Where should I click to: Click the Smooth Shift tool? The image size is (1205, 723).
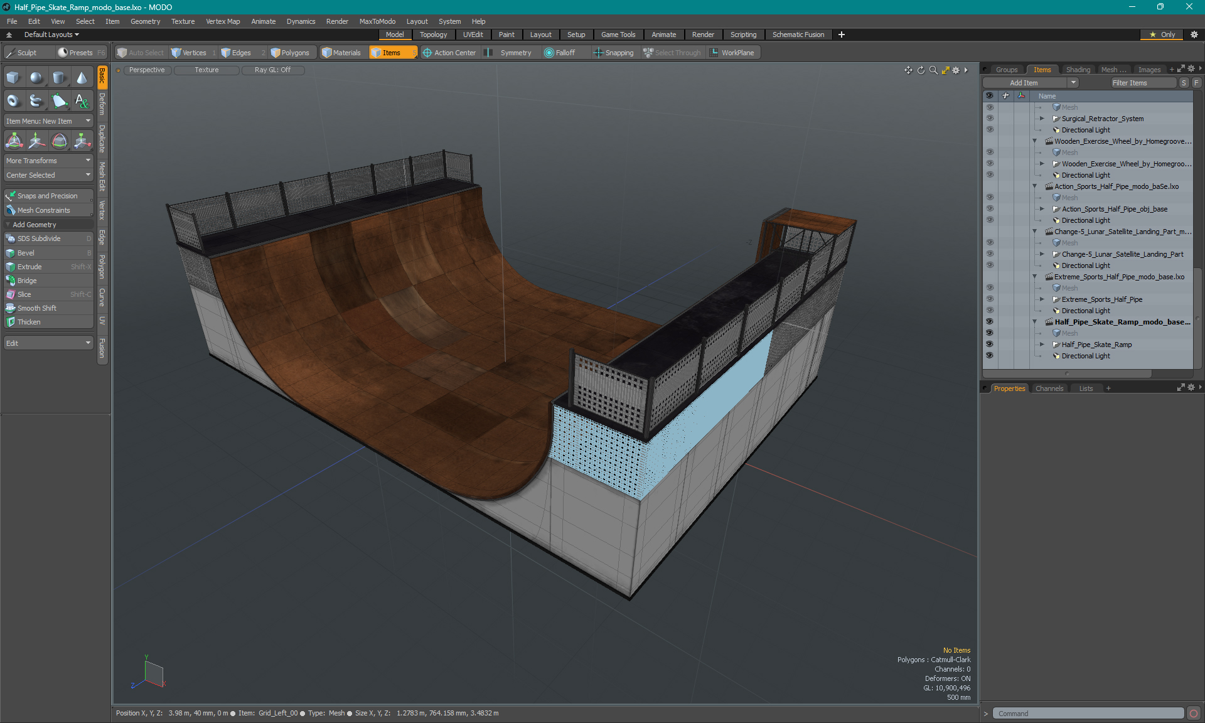[x=48, y=308]
